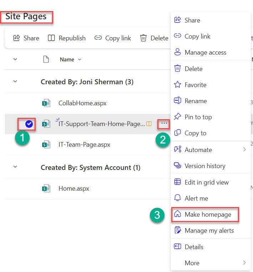The image size is (253, 272).
Task: Click the Created By: System Account (1) heading
Action: 91,167
